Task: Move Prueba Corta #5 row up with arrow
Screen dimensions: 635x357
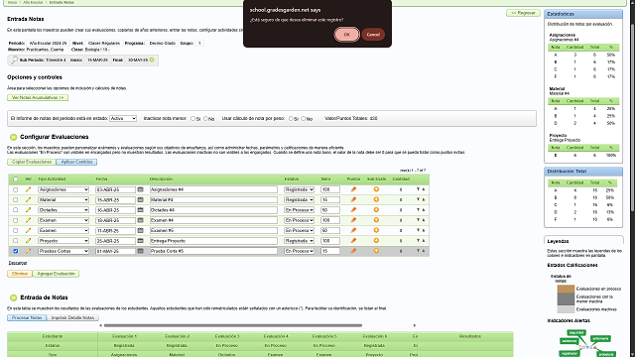Action: tap(424, 251)
